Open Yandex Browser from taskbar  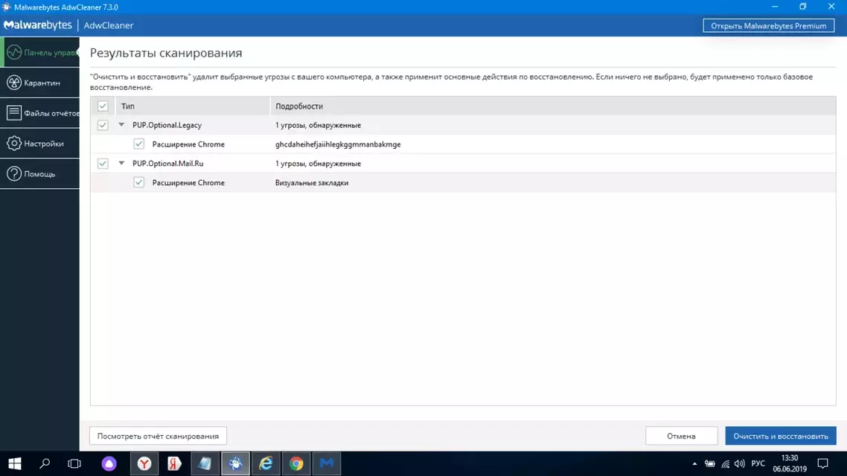pyautogui.click(x=144, y=463)
